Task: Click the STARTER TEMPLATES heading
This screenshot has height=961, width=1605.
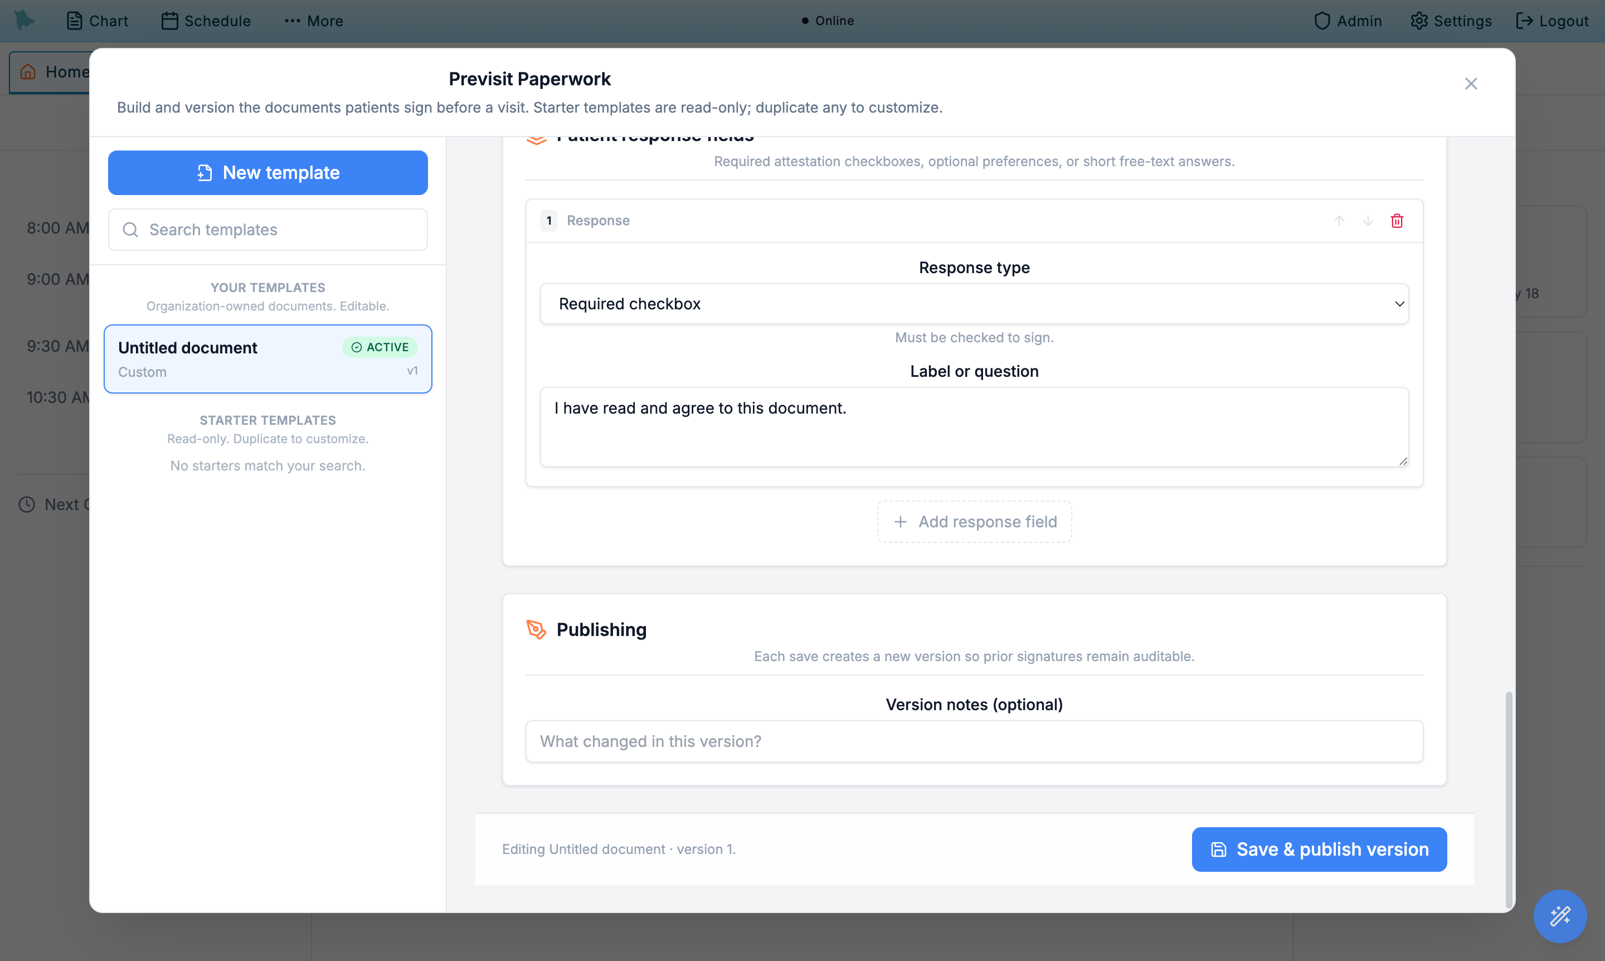Action: coord(267,420)
